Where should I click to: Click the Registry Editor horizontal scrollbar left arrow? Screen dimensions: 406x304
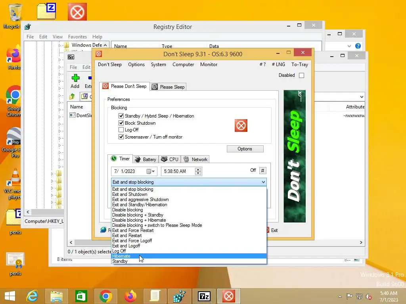tap(28, 212)
